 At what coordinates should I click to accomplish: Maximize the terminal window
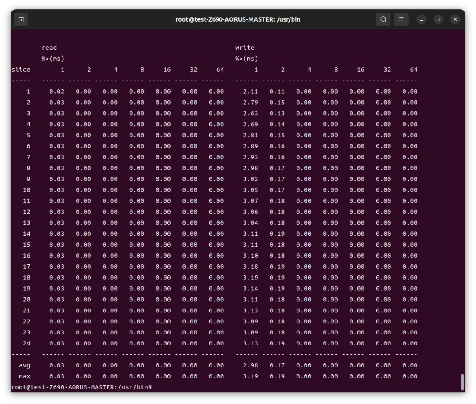coord(439,20)
